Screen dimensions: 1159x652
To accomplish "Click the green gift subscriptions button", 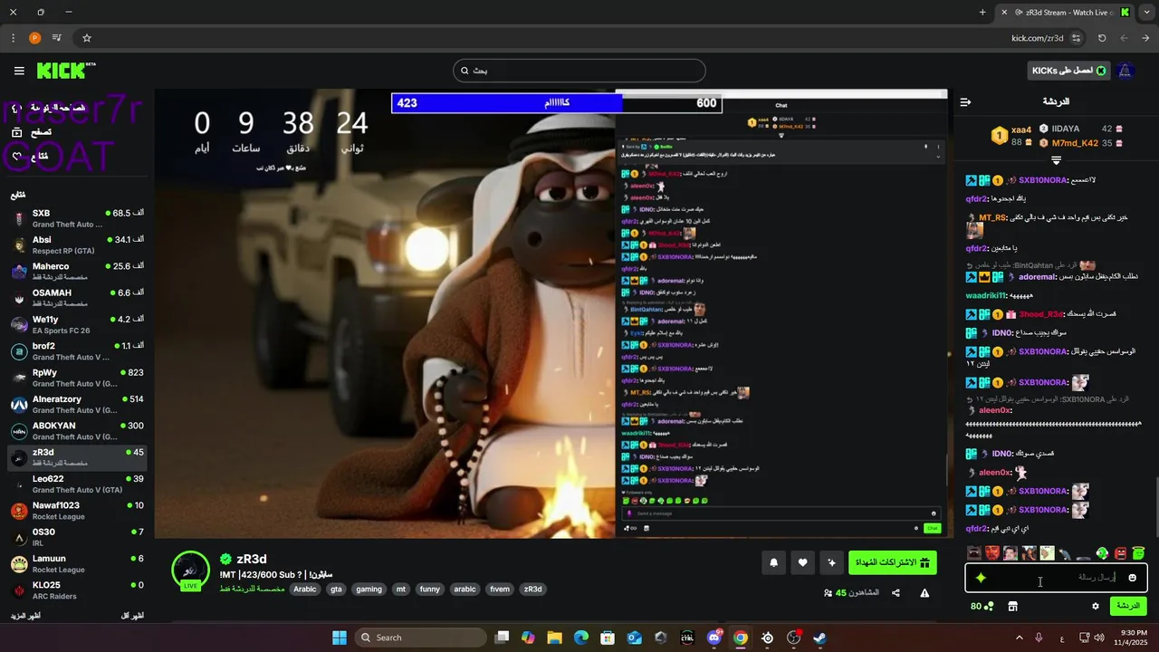I will (x=892, y=562).
